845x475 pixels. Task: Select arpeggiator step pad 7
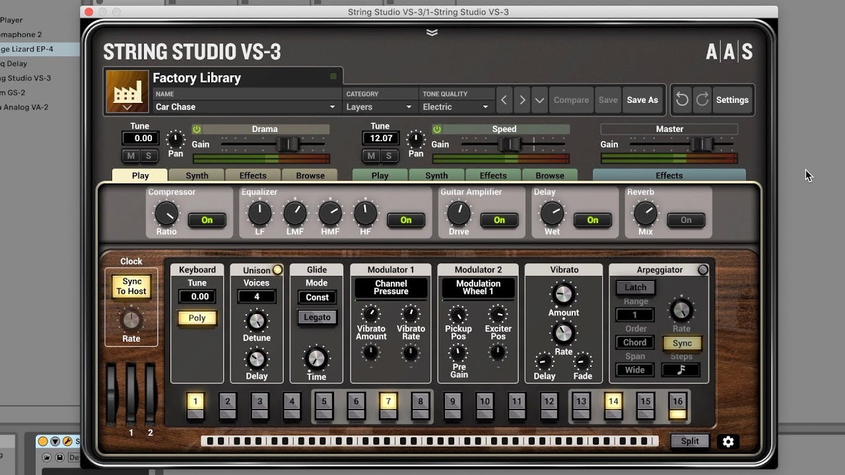coord(388,406)
